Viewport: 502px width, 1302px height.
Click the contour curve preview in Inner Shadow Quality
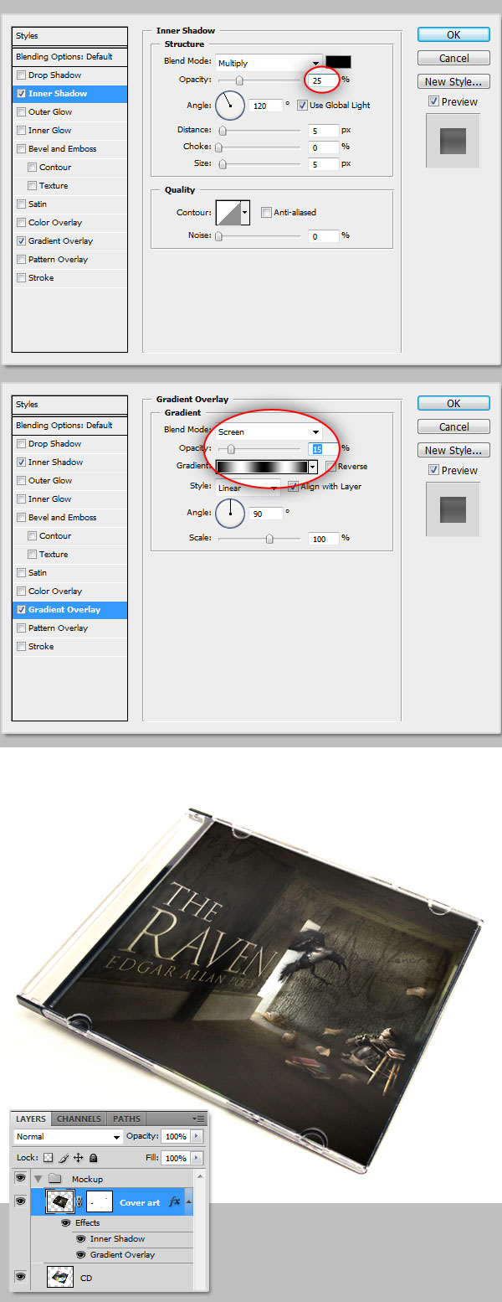(228, 213)
